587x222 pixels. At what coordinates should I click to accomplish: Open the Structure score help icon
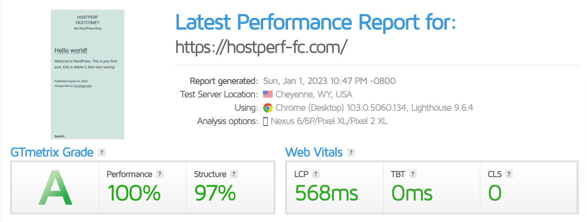pos(233,174)
